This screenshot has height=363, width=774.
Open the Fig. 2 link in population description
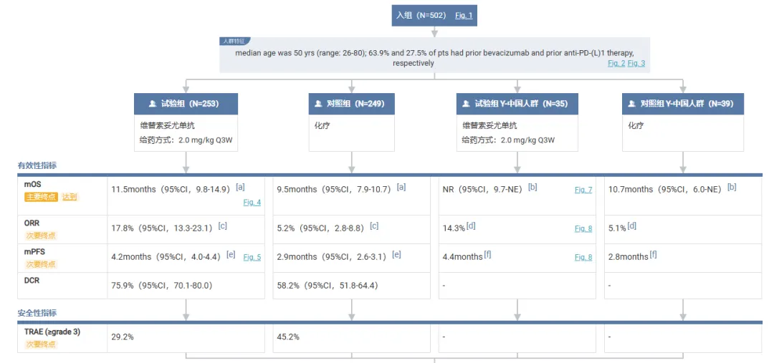coord(616,64)
